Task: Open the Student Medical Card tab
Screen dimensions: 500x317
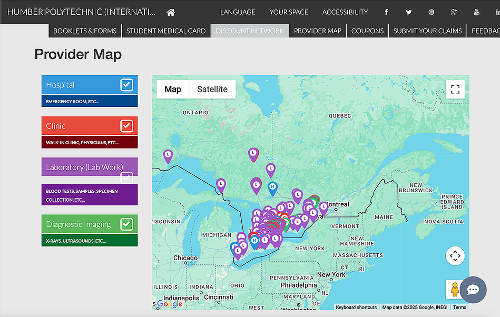Action: [166, 31]
